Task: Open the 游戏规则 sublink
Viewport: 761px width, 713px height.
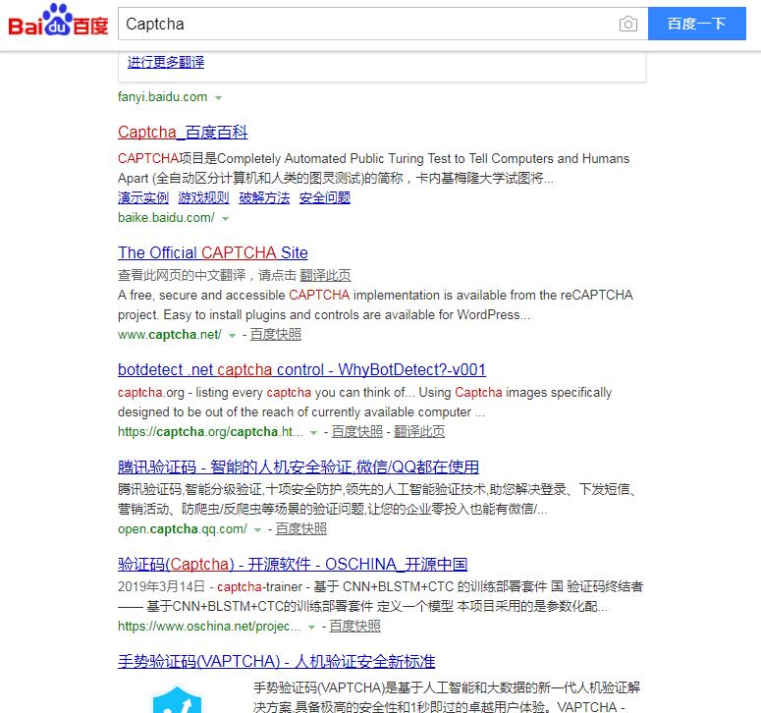Action: [x=203, y=198]
